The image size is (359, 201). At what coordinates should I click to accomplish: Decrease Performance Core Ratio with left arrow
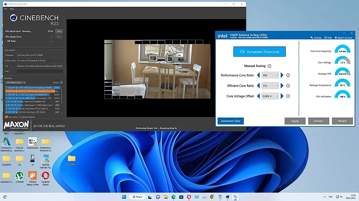coord(258,75)
